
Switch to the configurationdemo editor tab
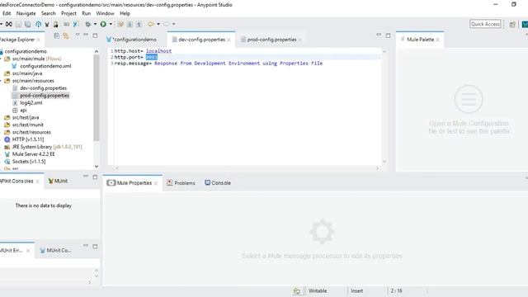coord(132,40)
